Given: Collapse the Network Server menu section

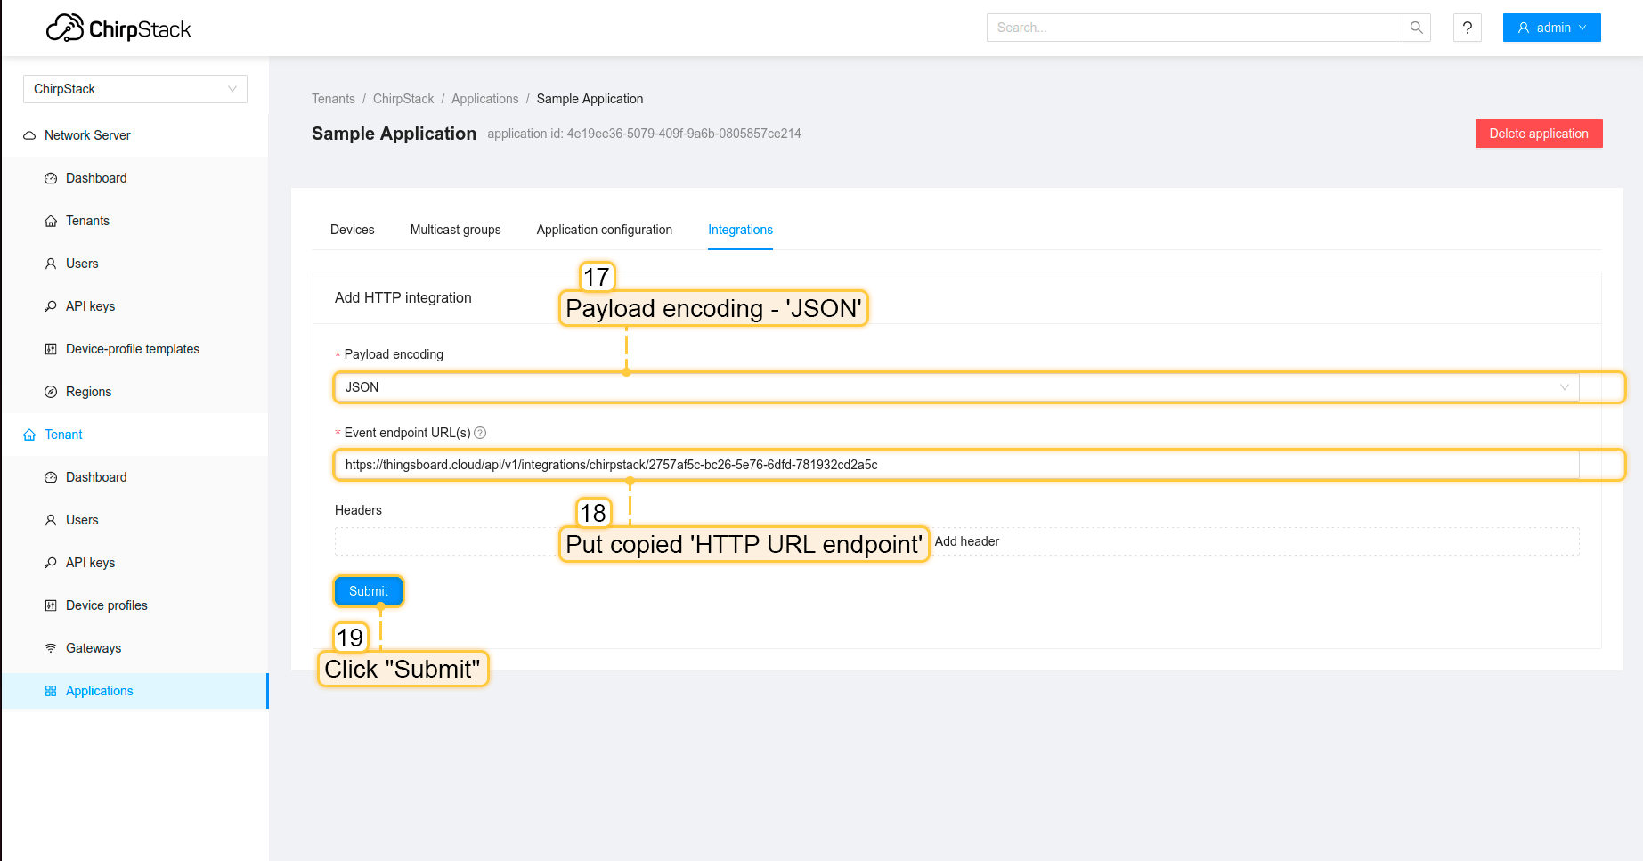Looking at the screenshot, I should point(87,135).
